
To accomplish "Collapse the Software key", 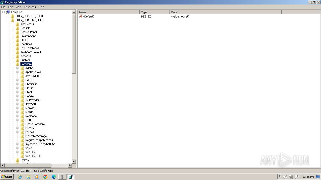I will (x=13, y=64).
